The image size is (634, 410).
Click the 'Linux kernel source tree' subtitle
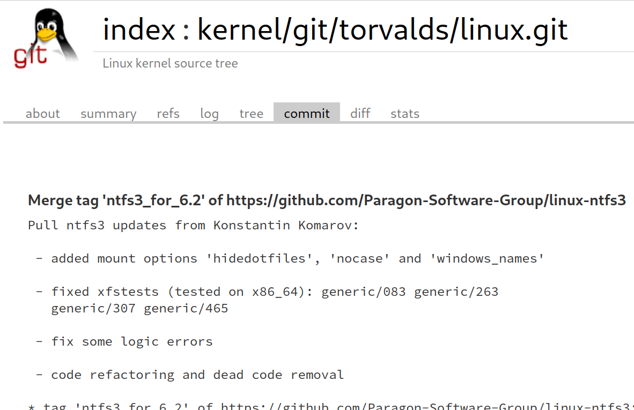[x=170, y=63]
